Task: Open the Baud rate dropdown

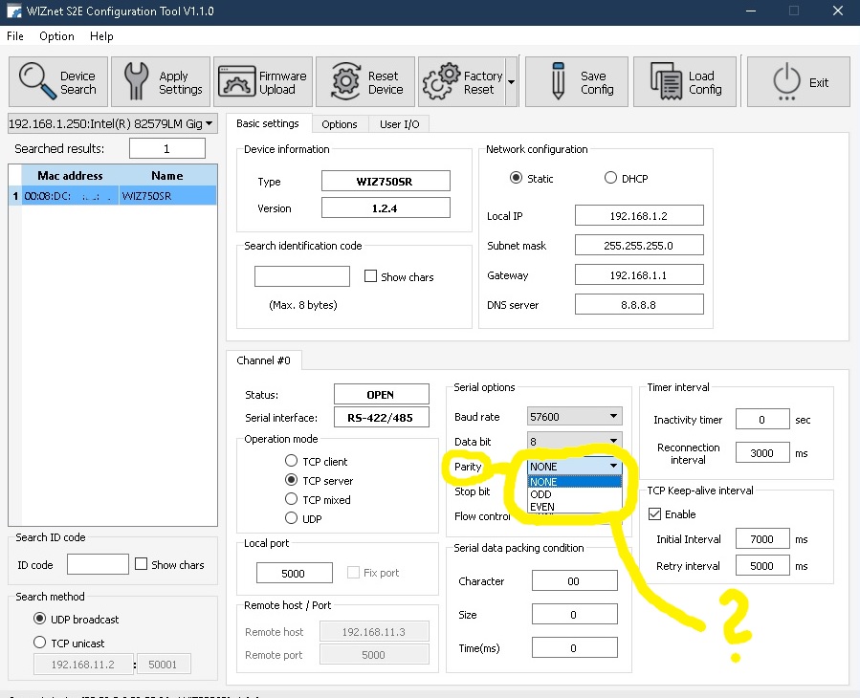Action: point(574,417)
